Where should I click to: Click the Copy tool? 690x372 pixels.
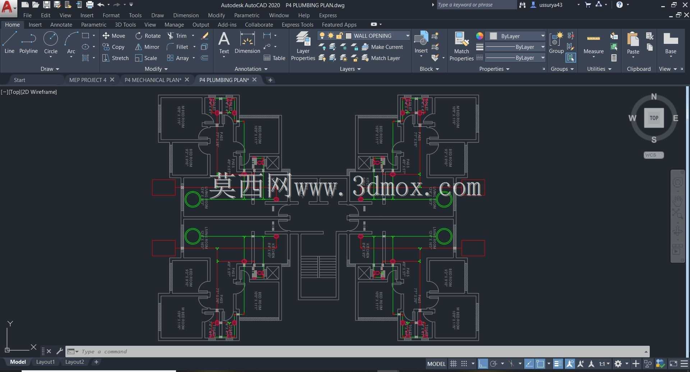[x=113, y=47]
